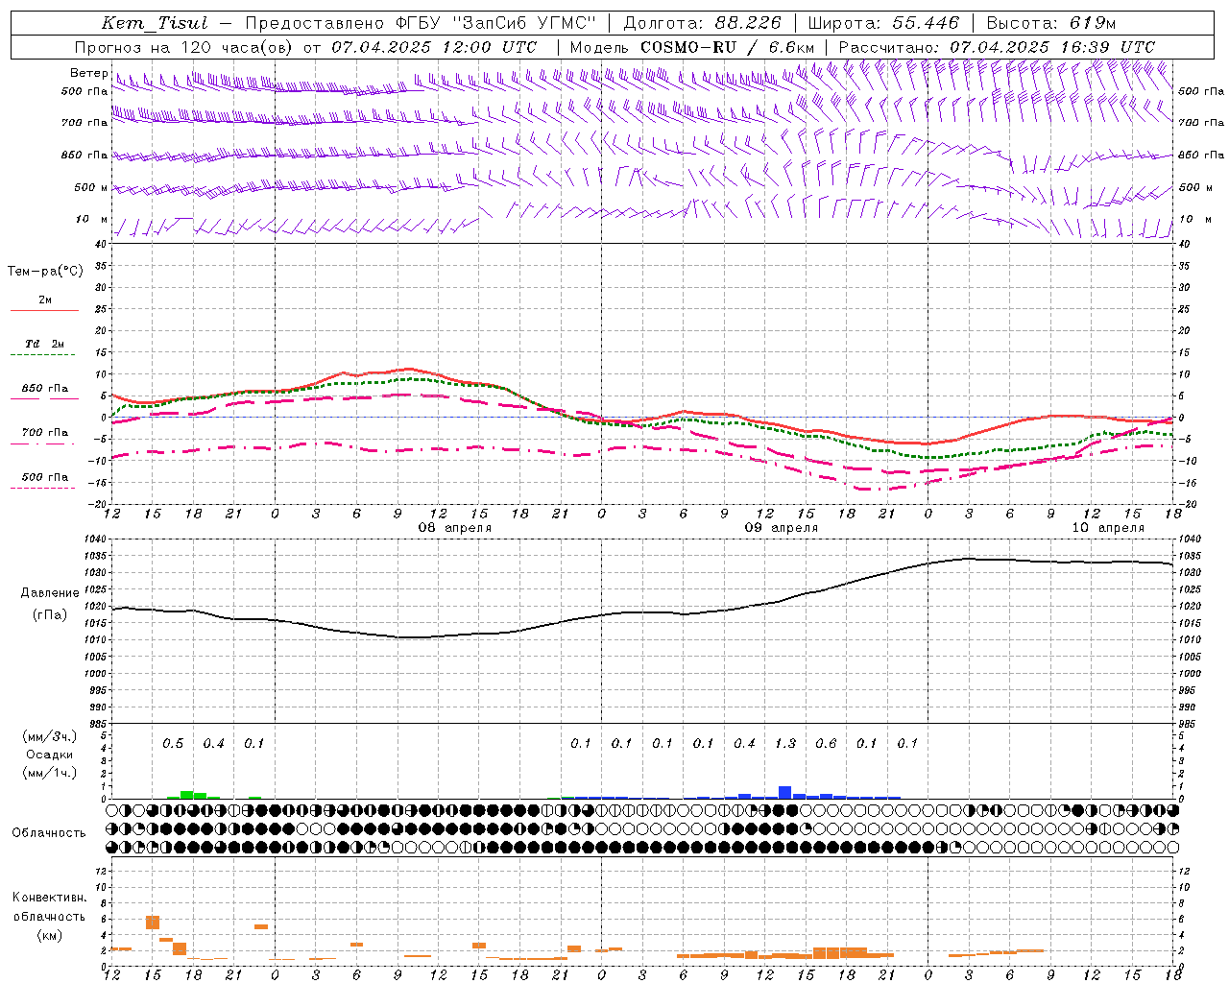Click the Облачность cloud cover label
Image resolution: width=1229 pixels, height=983 pixels.
point(49,833)
